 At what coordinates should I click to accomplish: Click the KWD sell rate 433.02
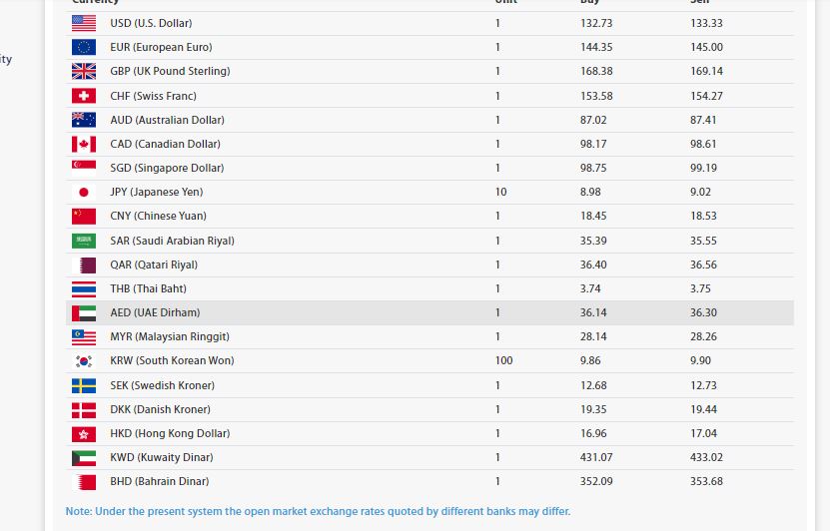(x=706, y=457)
